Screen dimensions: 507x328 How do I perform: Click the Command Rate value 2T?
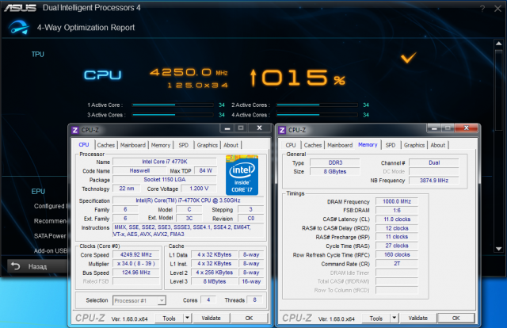397,264
